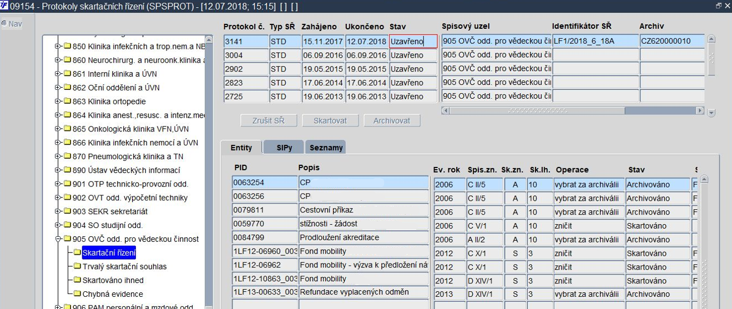
Task: Click protocol table vertical scrollbar up arrow
Action: point(711,39)
